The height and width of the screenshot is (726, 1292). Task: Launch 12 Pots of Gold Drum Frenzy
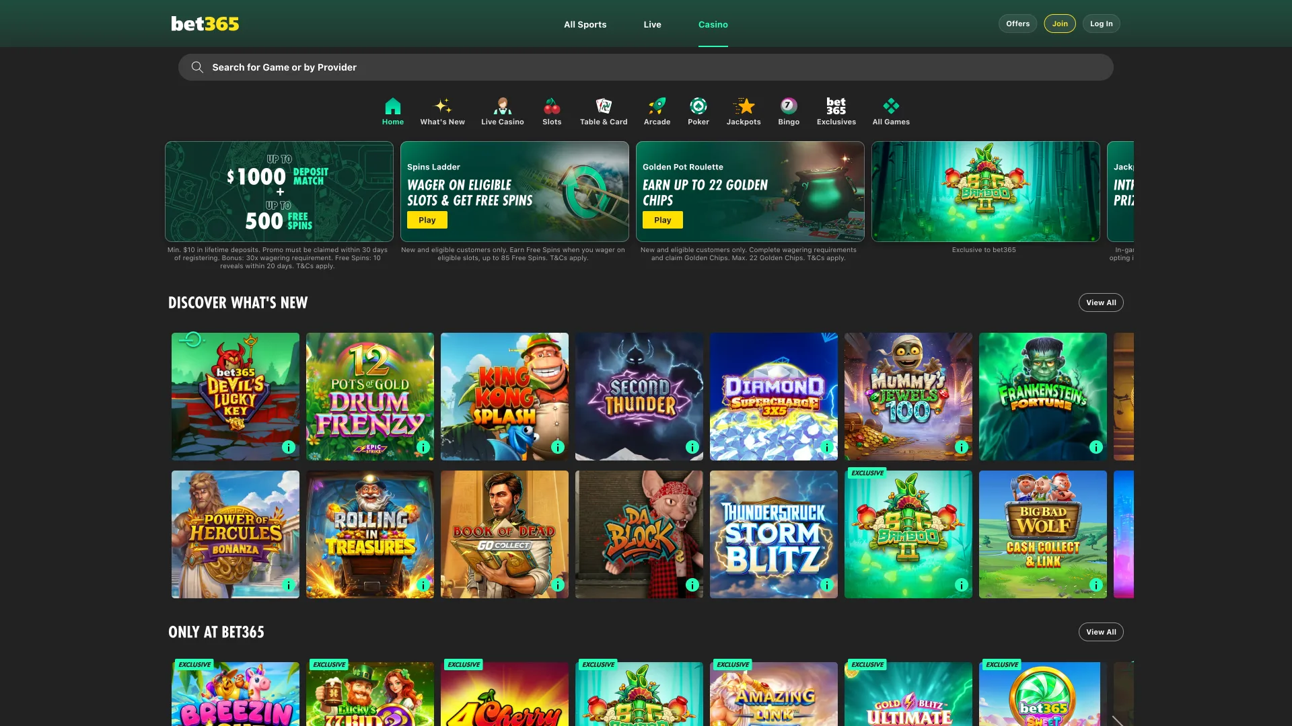click(x=370, y=397)
